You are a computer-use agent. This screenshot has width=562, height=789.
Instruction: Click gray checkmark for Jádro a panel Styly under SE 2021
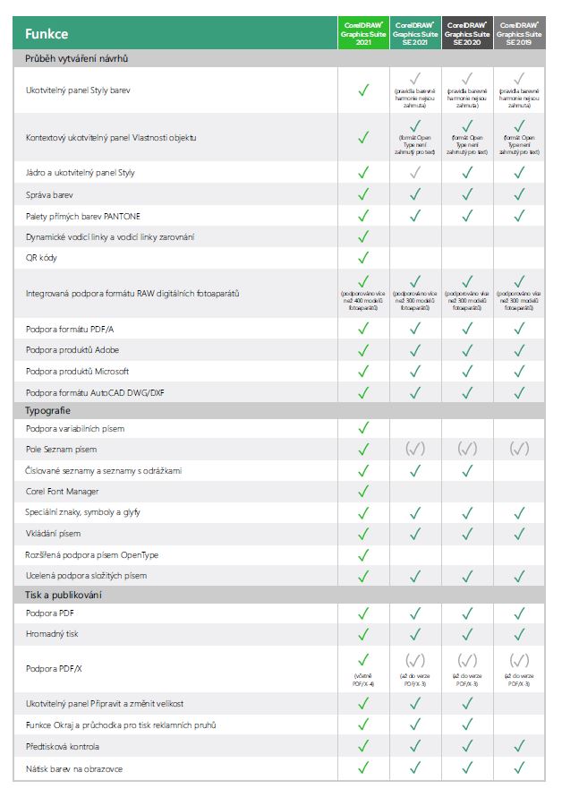[415, 172]
